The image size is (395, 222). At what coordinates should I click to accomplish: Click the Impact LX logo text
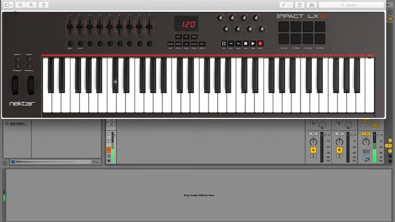pos(302,16)
